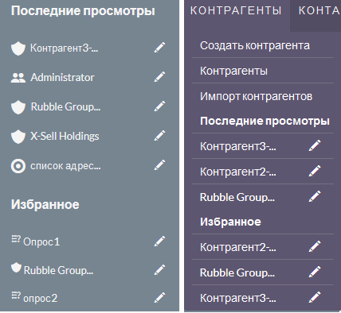Image resolution: width=341 pixels, height=313 pixels.
Task: Click the shield icon beside X-Sell Holdings
Action: [18, 137]
